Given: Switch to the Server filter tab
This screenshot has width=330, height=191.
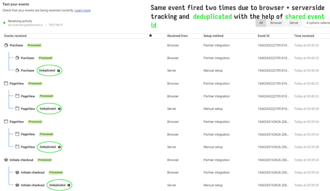Looking at the screenshot, I should 294,23.
